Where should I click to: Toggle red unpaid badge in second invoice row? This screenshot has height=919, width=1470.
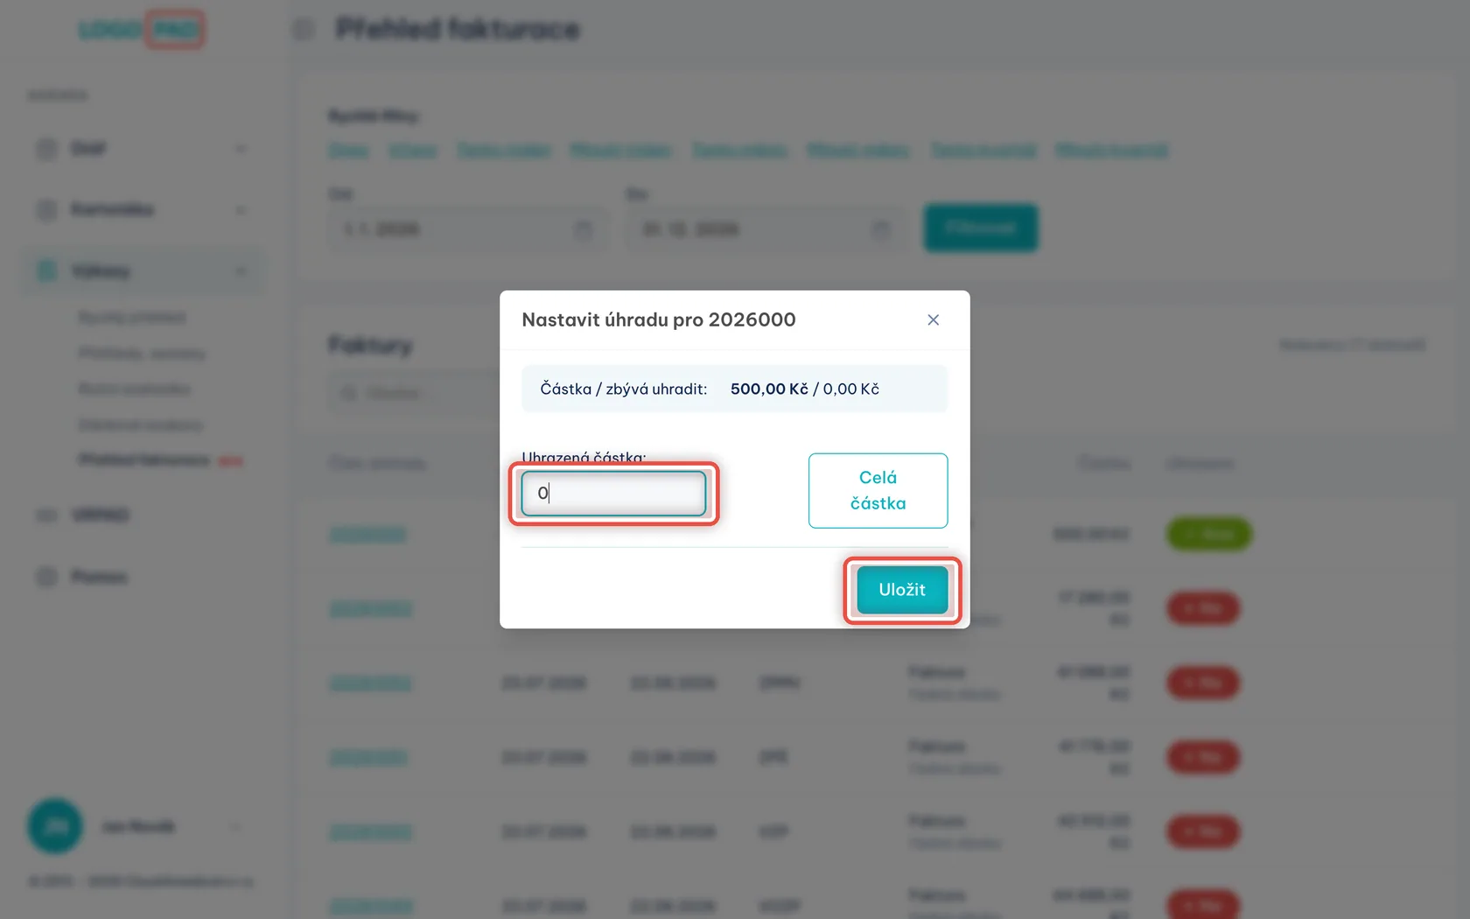pyautogui.click(x=1203, y=608)
